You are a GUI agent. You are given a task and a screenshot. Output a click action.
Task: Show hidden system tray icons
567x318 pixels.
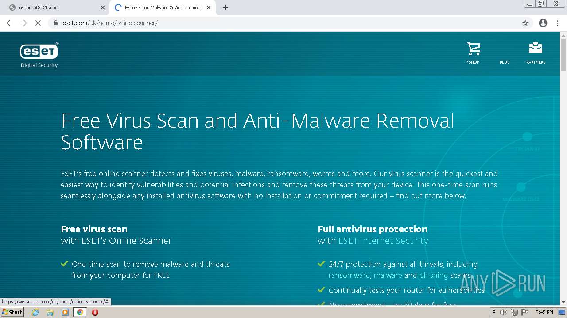pyautogui.click(x=494, y=312)
